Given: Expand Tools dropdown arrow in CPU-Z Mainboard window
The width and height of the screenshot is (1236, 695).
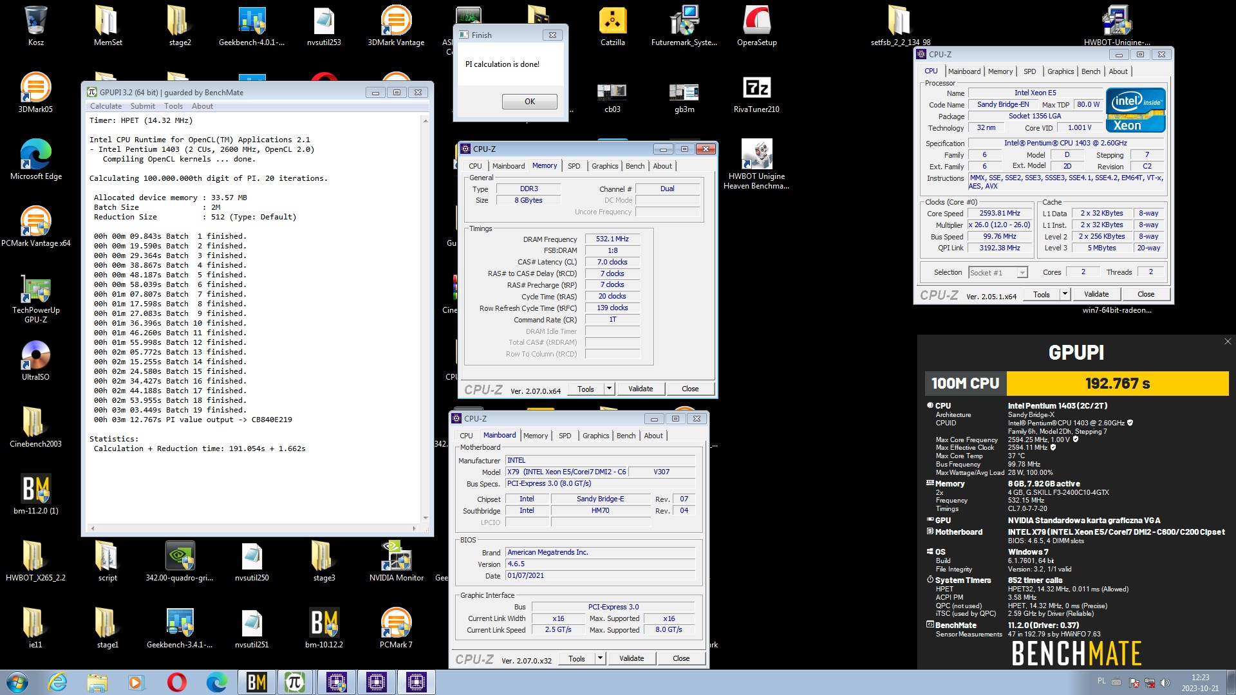Looking at the screenshot, I should point(600,658).
